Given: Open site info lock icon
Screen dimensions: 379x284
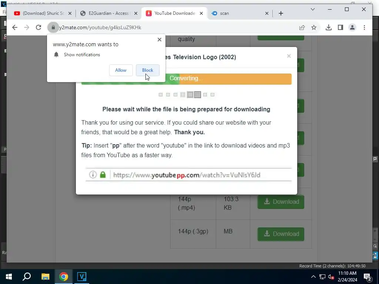Looking at the screenshot, I should tap(53, 27).
